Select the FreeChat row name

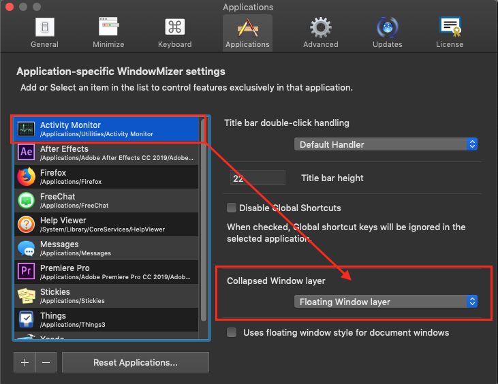(58, 197)
